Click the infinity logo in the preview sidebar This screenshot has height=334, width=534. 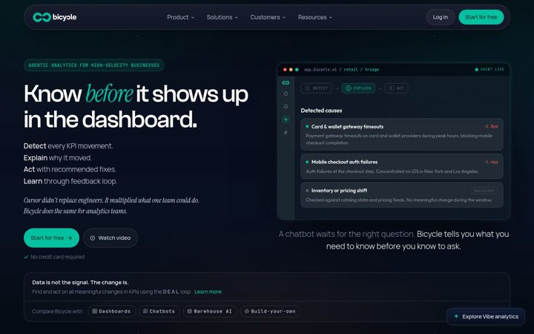coord(286,83)
